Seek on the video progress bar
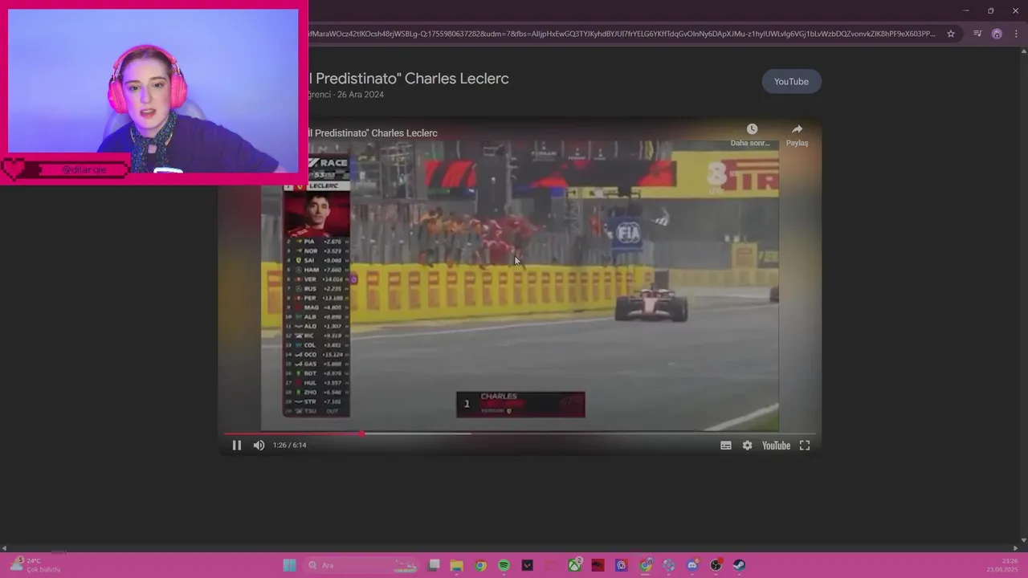This screenshot has width=1028, height=578. 519,433
